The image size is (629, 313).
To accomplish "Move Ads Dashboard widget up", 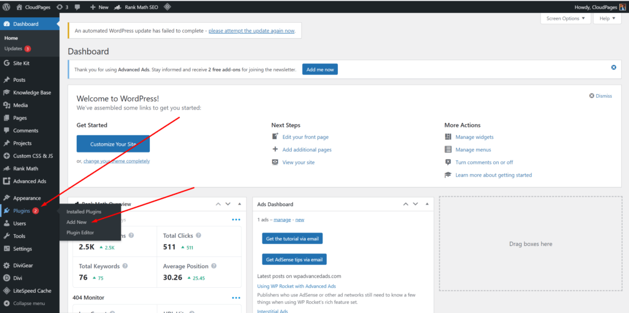I will coord(406,204).
